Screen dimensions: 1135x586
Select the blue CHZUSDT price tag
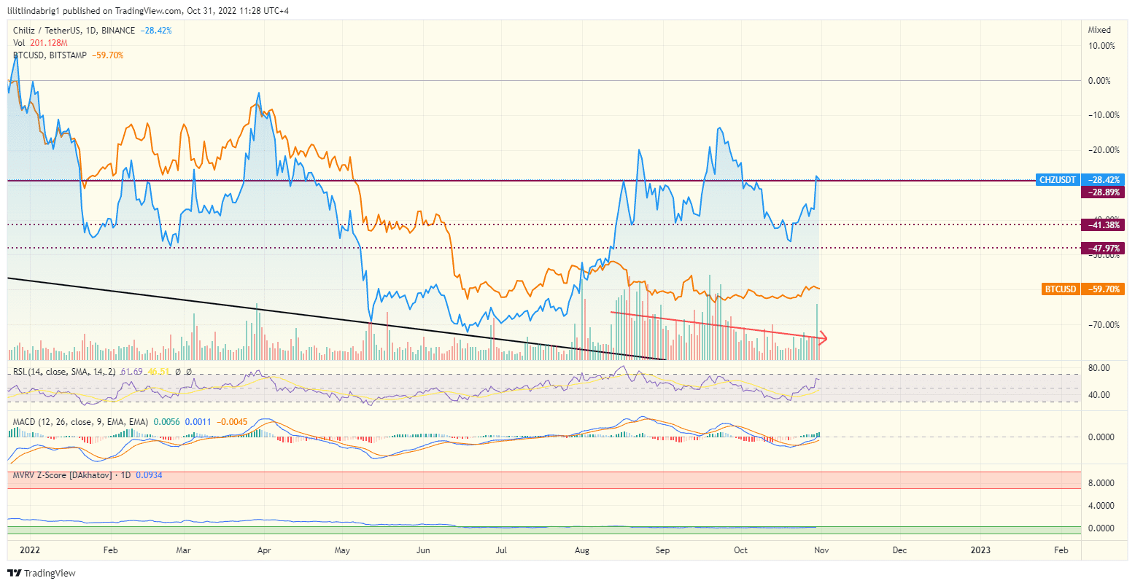point(1057,179)
